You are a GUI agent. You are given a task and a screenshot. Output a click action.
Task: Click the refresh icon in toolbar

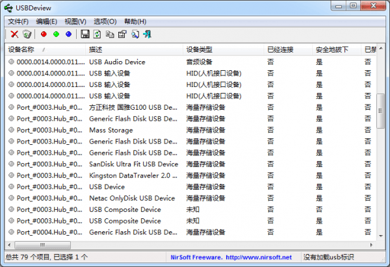click(x=97, y=34)
